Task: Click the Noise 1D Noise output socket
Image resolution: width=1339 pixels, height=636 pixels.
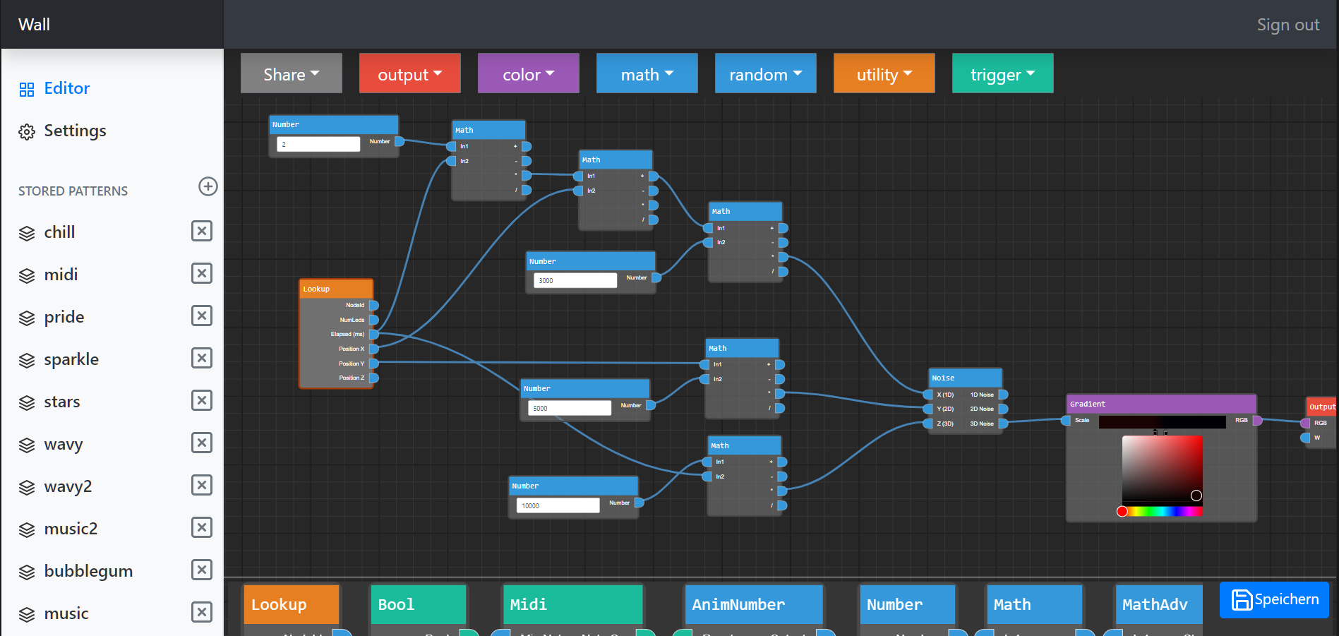Action: tap(1003, 395)
